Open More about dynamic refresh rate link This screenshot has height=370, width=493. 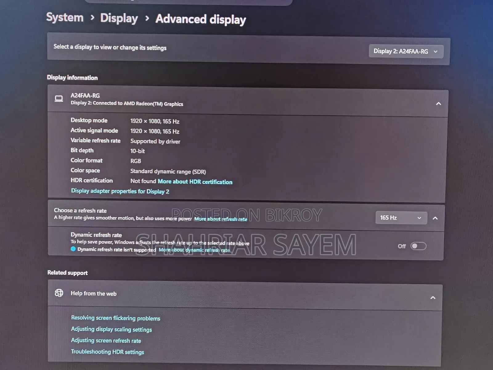[x=194, y=250]
